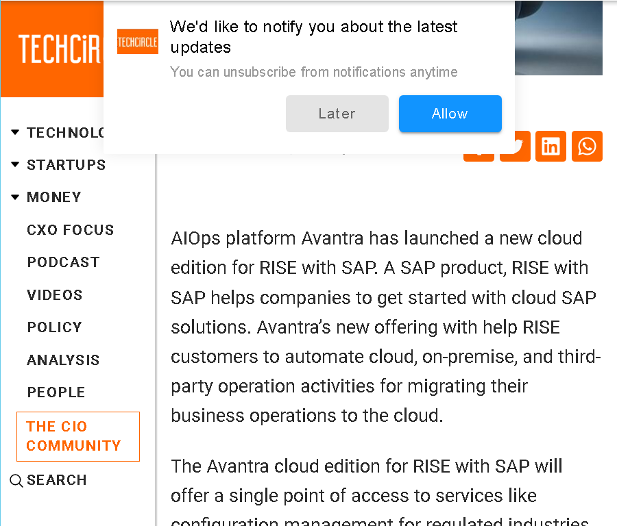Open the TechCircle logo homepage
617x526 pixels.
pos(52,49)
